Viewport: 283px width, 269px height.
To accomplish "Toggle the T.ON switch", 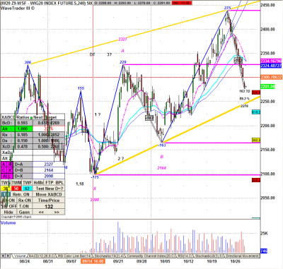I will [24, 206].
